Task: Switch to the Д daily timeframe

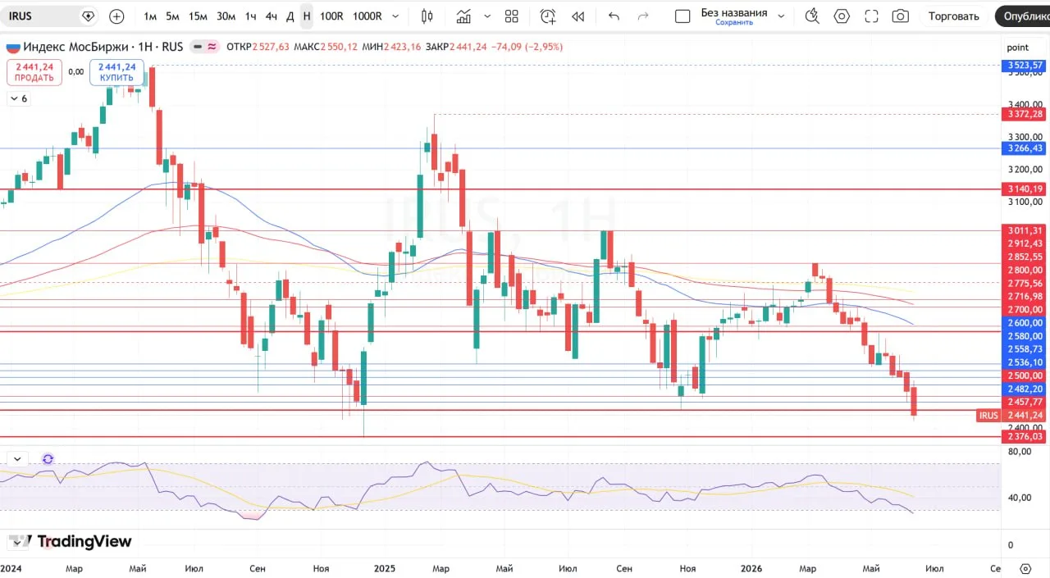Action: (x=290, y=16)
